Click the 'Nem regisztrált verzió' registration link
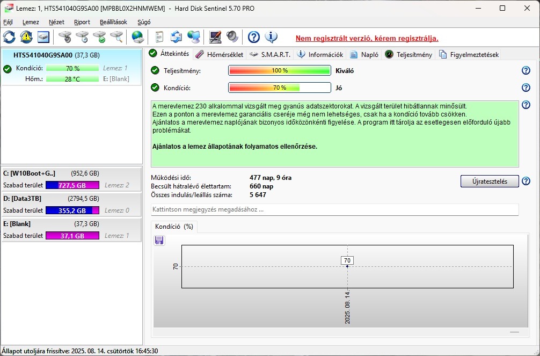The width and height of the screenshot is (540, 356). point(367,38)
